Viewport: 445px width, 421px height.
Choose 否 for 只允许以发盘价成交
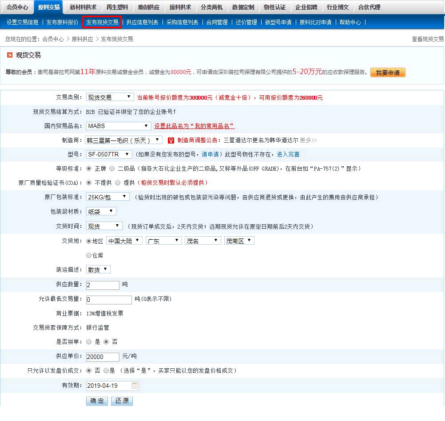click(89, 370)
